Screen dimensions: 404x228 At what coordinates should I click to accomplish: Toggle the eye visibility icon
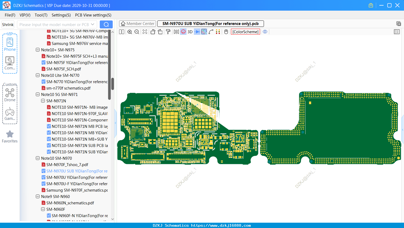pyautogui.click(x=265, y=32)
